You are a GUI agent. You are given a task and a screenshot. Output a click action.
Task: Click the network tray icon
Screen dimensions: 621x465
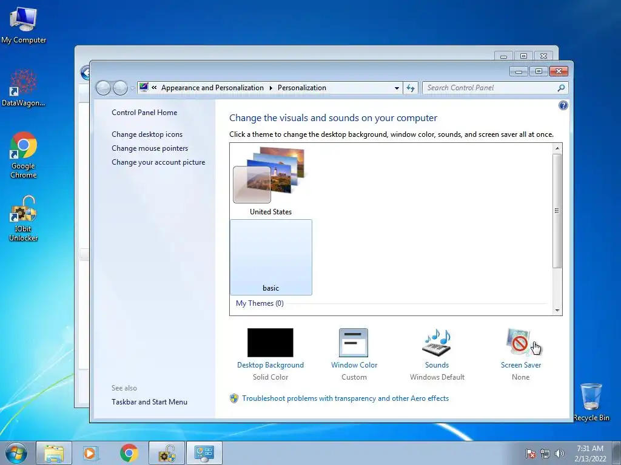(545, 453)
